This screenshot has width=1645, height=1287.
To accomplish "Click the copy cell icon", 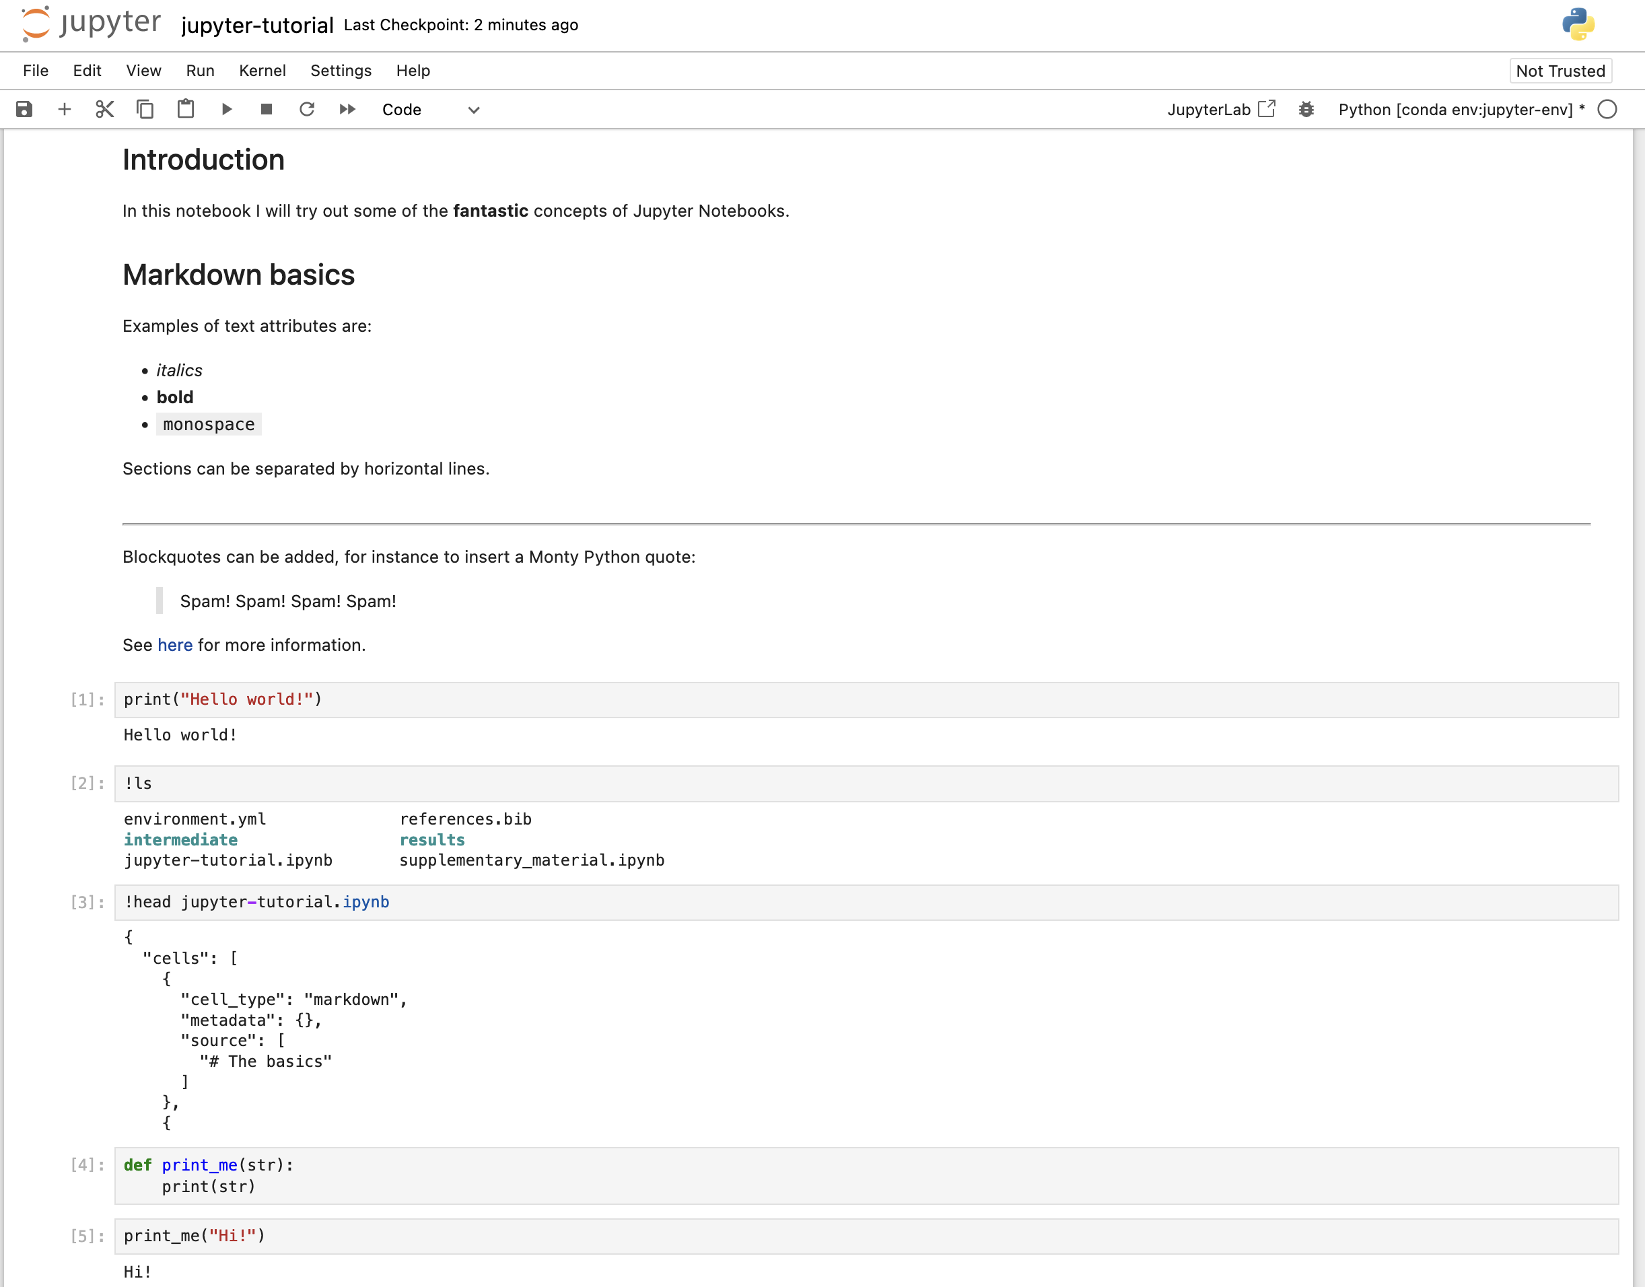I will click(x=145, y=109).
